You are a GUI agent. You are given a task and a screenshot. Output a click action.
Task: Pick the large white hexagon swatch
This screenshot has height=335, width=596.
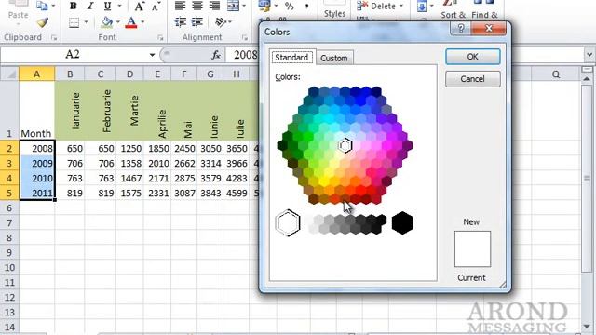click(x=288, y=222)
